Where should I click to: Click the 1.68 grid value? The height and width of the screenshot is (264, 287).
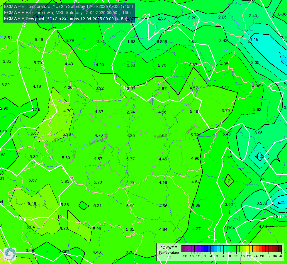coord(131,42)
